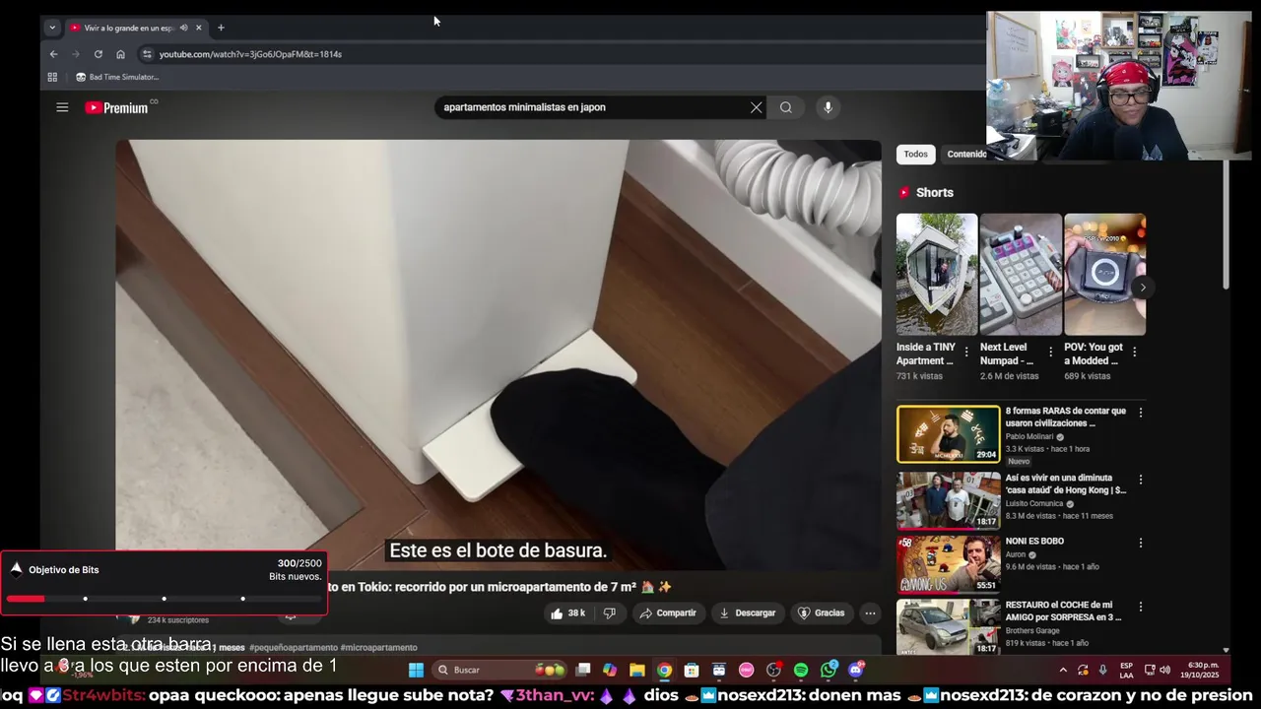1261x709 pixels.
Task: Open the tab search dropdown arrow
Action: point(52,28)
